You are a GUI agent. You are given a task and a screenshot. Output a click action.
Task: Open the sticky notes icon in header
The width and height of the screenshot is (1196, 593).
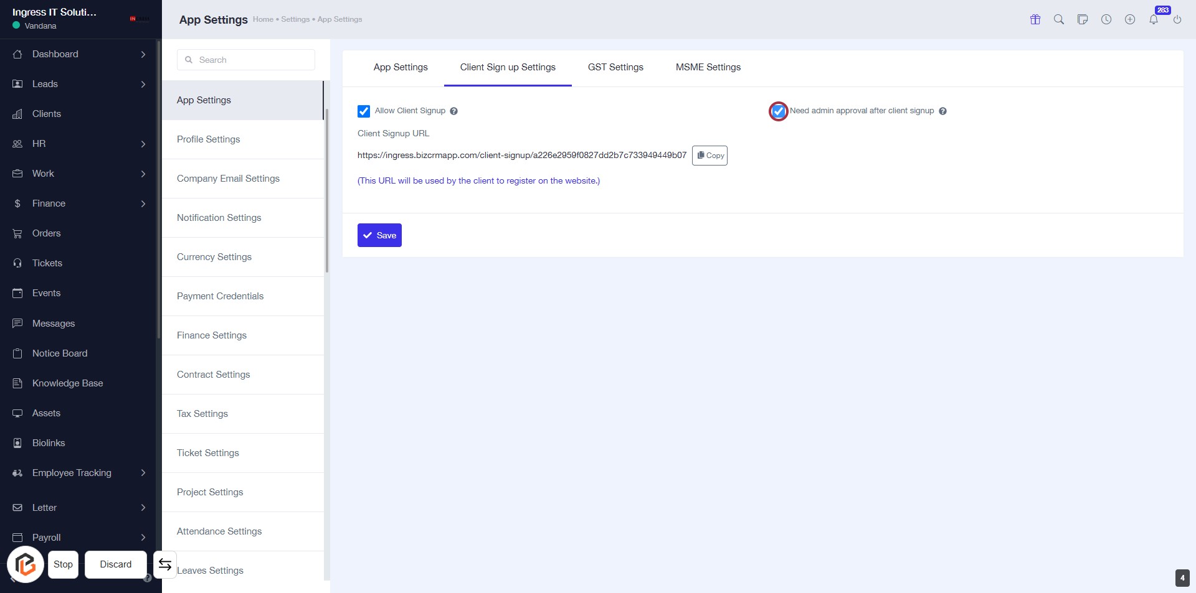pos(1083,19)
